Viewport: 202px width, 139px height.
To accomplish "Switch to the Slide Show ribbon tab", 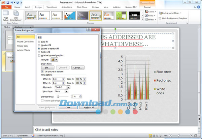I will tap(82, 7).
